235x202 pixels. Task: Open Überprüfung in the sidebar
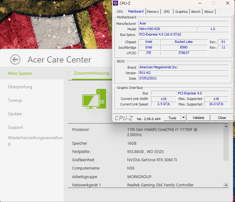tap(20, 87)
